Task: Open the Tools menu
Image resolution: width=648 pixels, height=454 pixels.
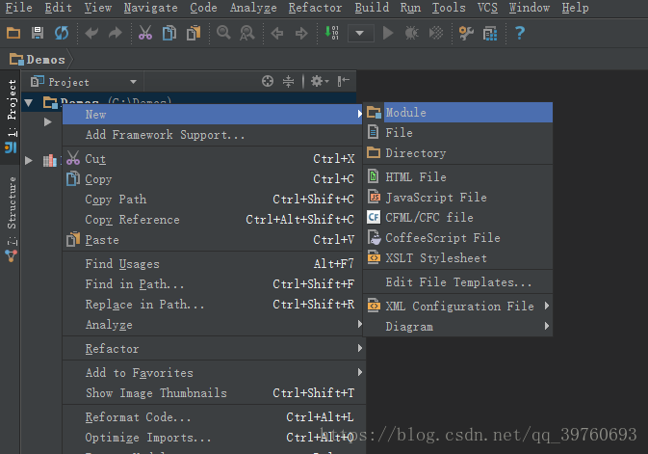Action: 449,8
